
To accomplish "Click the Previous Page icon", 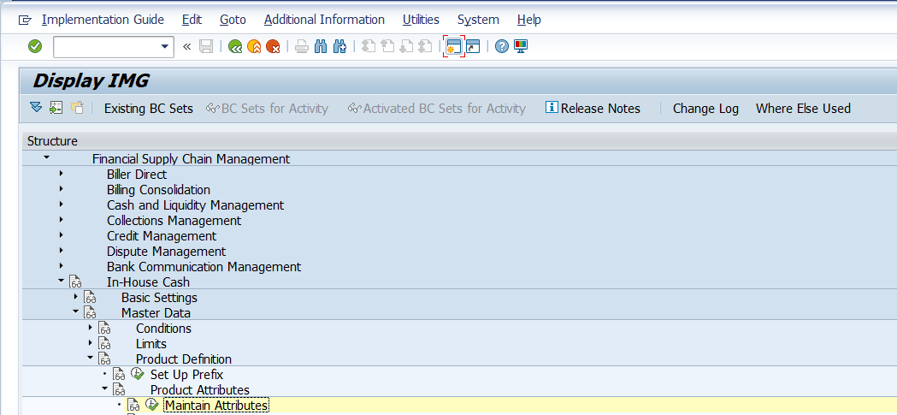I will click(x=387, y=47).
